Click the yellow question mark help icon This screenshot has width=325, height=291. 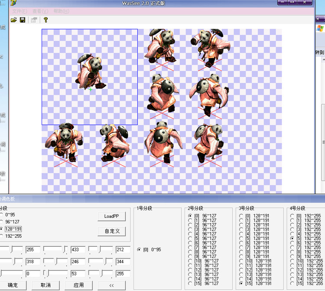click(x=45, y=20)
